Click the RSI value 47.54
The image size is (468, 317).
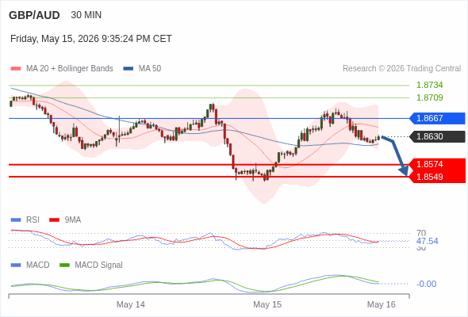428,241
